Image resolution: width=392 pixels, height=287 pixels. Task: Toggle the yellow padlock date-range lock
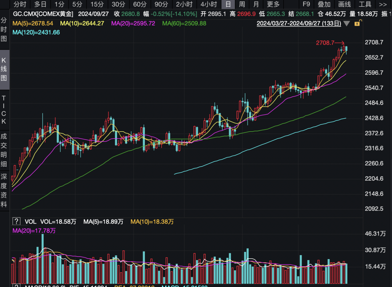tap(357, 23)
